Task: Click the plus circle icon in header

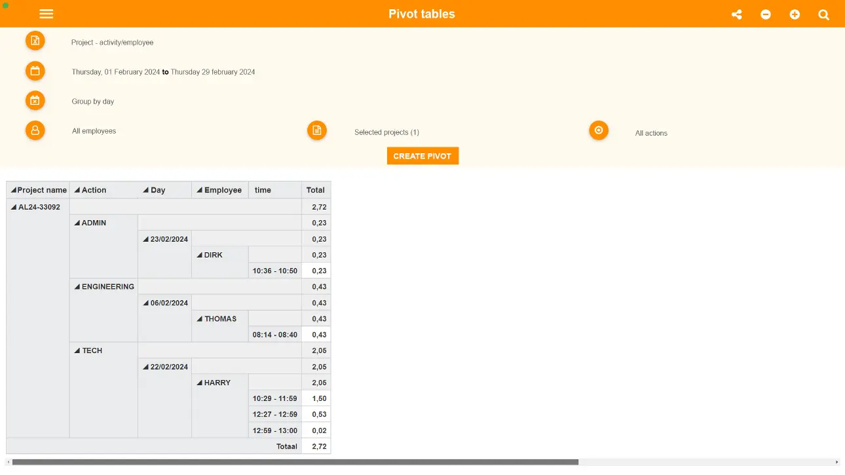Action: tap(795, 14)
